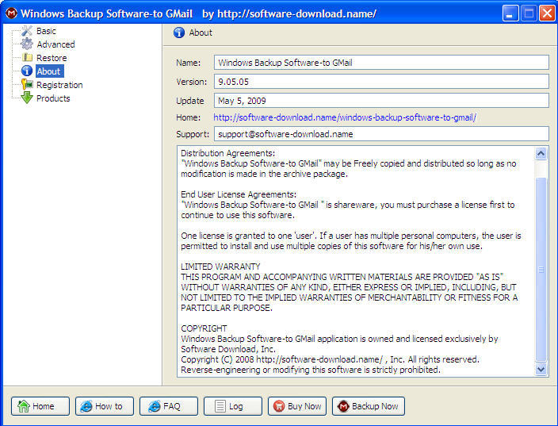Screen dimensions: 558x426
Task: Click the Products green arrow icon
Action: click(27, 98)
